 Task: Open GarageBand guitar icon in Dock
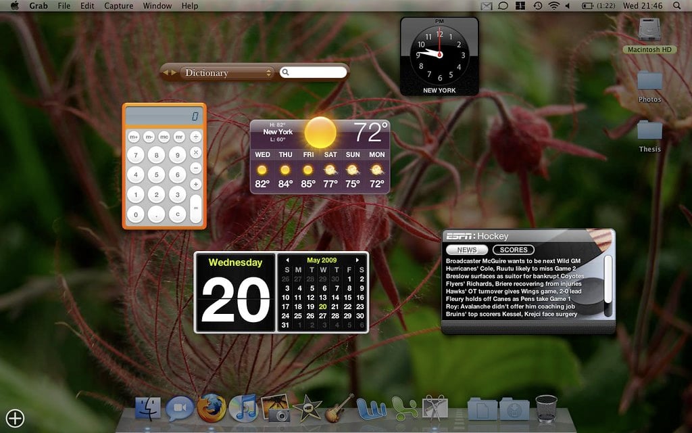click(x=339, y=408)
